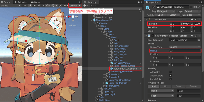Click Prefab Open button
This screenshot has width=204, height=102.
[x=160, y=15]
